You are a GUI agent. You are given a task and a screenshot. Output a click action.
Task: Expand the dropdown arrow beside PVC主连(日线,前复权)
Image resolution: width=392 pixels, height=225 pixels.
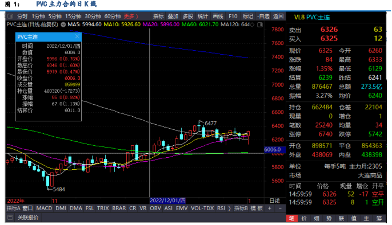(x=63, y=24)
